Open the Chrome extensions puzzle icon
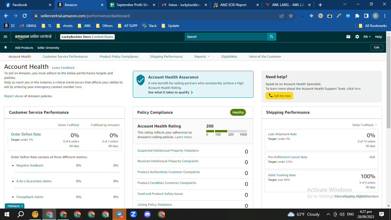Screen dimensions: 391x220 click(357, 16)
